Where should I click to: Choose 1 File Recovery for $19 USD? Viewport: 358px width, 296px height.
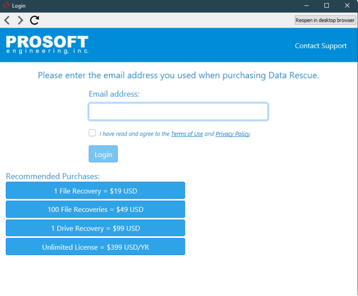(x=95, y=191)
